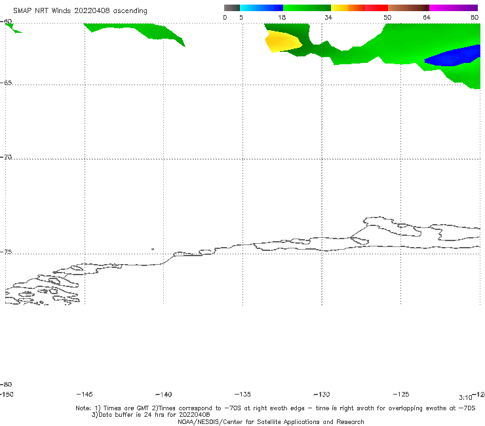The image size is (485, 426).
Task: Click the '-150' longitude label
Action: [7, 395]
